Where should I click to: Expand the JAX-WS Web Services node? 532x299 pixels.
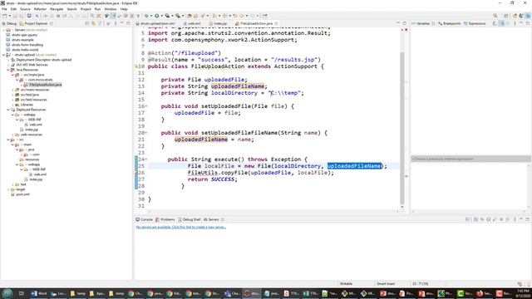point(8,65)
